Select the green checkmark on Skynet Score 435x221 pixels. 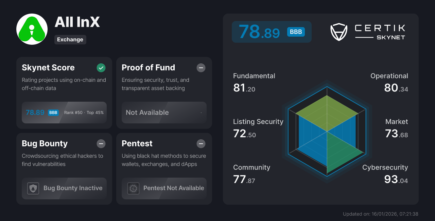101,68
